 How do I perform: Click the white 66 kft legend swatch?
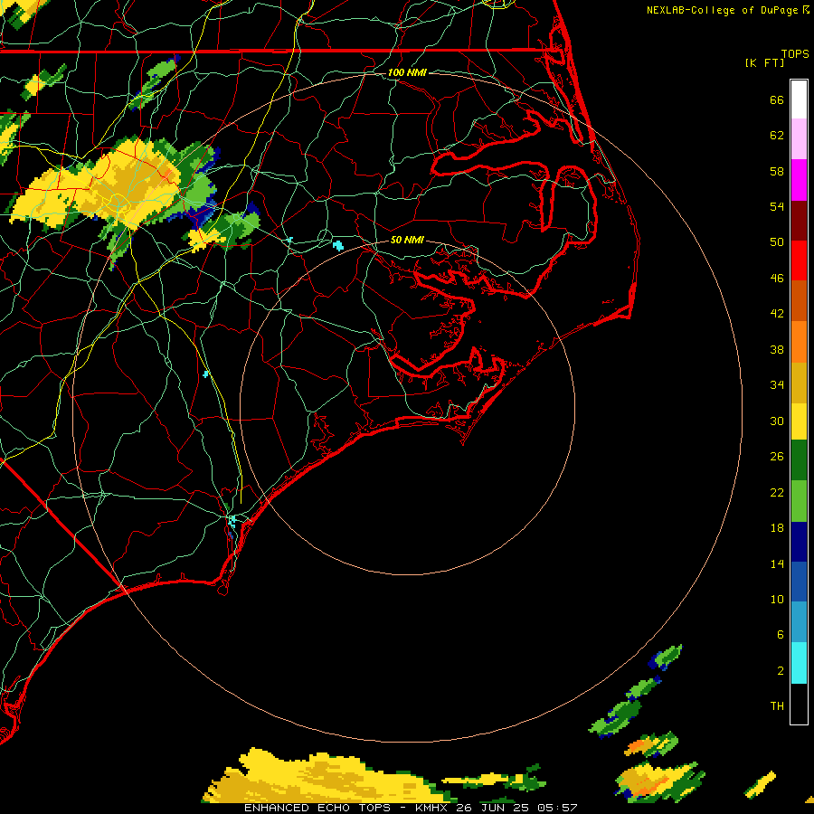799,99
